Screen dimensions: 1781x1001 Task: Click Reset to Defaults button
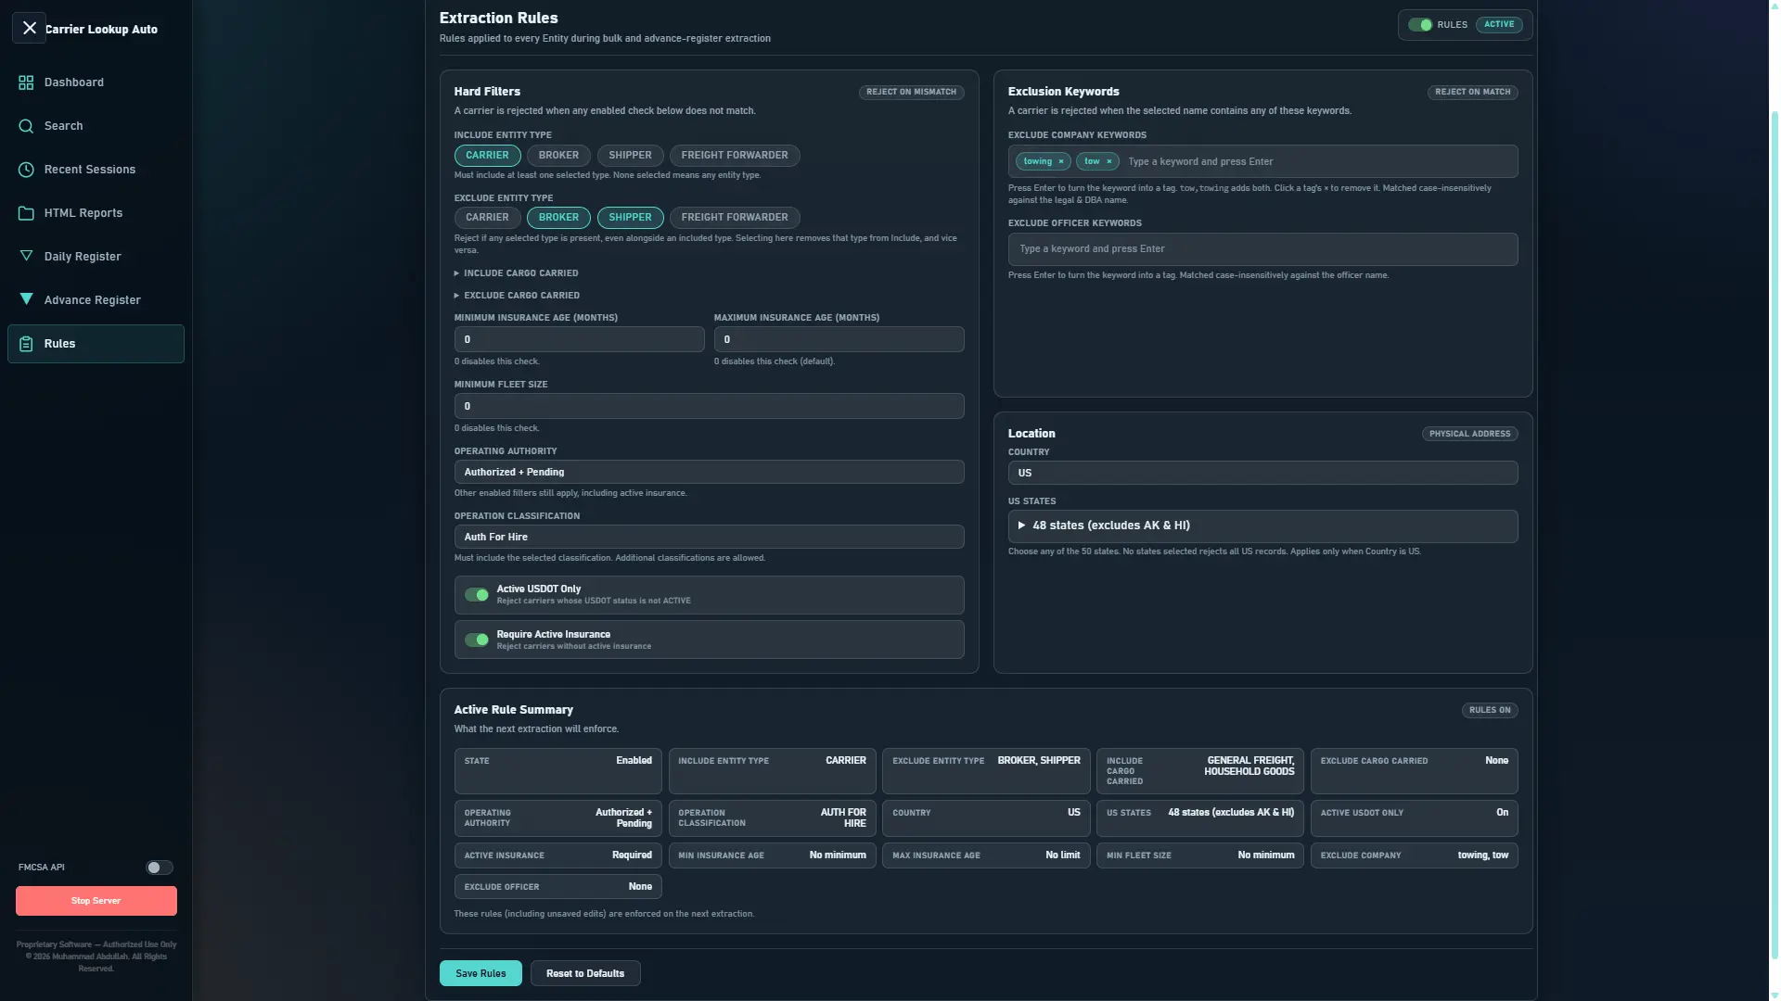coord(585,973)
